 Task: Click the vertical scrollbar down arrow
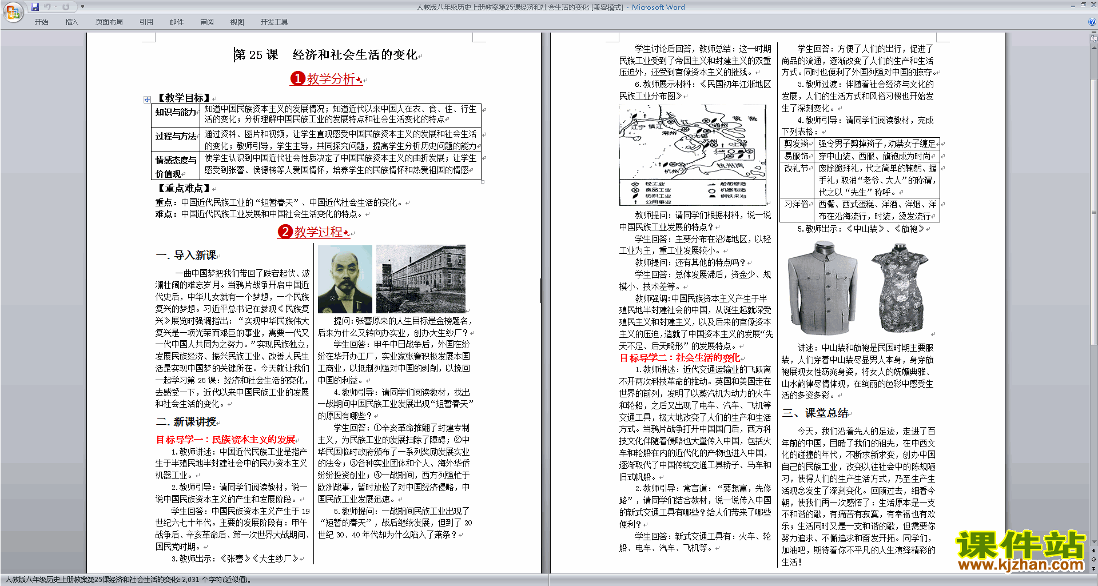(1093, 541)
